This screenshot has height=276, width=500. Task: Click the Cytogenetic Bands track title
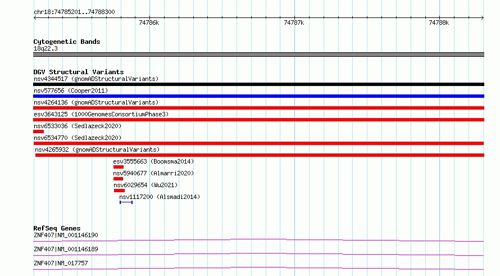point(67,42)
